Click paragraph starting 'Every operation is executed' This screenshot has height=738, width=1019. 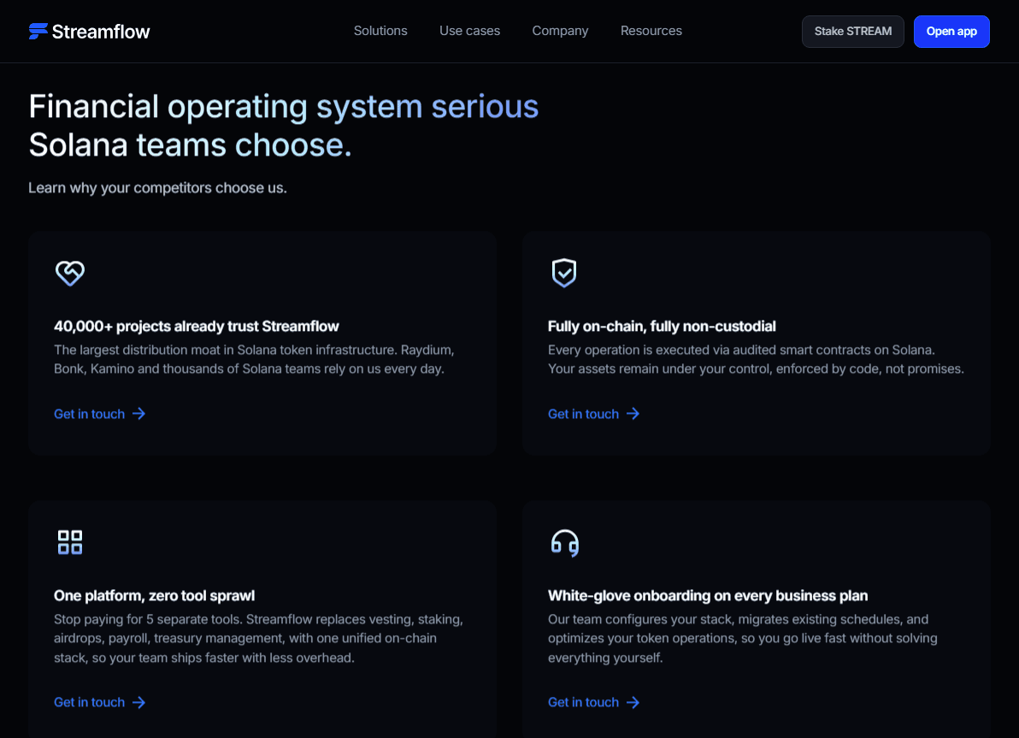(756, 359)
